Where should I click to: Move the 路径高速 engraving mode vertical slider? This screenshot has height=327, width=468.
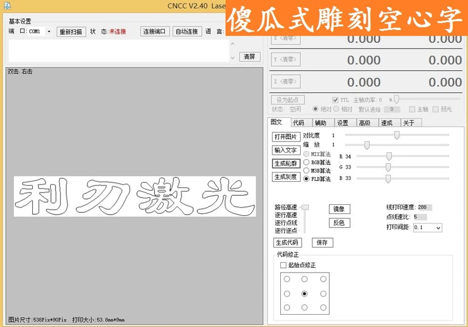305,207
